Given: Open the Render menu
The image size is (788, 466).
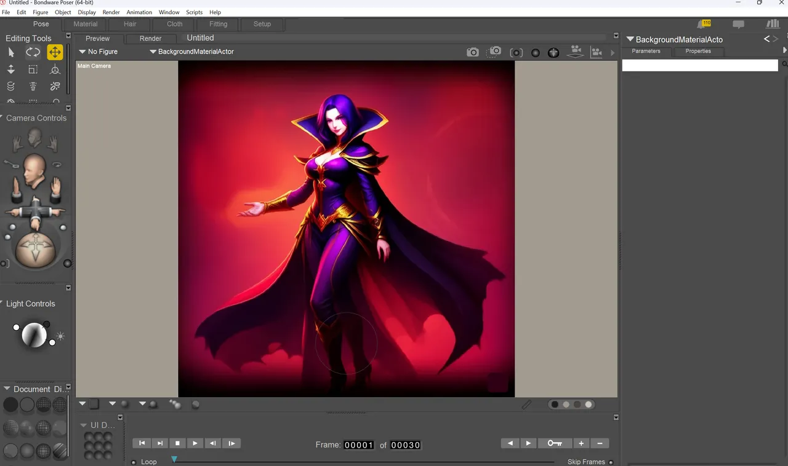Looking at the screenshot, I should [x=111, y=12].
